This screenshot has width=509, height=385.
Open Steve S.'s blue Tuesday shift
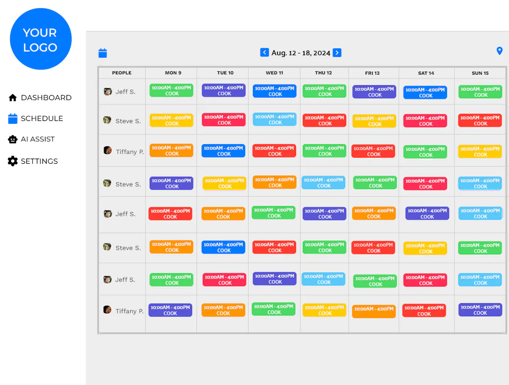224,247
